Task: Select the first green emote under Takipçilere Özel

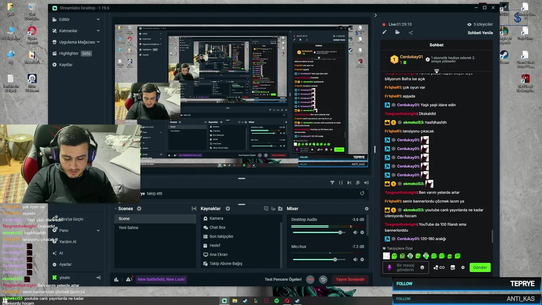Action: coord(394,256)
